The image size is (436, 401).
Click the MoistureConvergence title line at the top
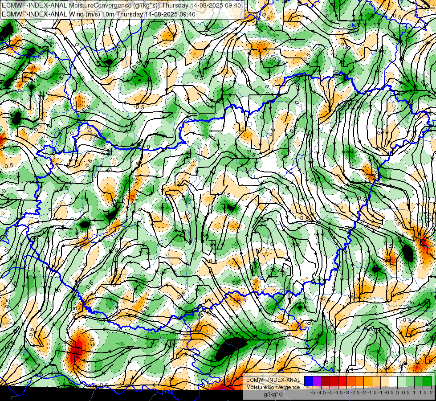[x=121, y=5]
